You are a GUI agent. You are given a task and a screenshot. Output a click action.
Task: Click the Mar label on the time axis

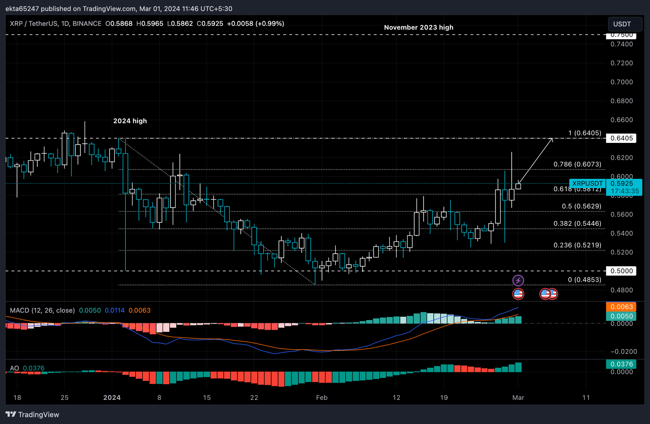(x=518, y=398)
